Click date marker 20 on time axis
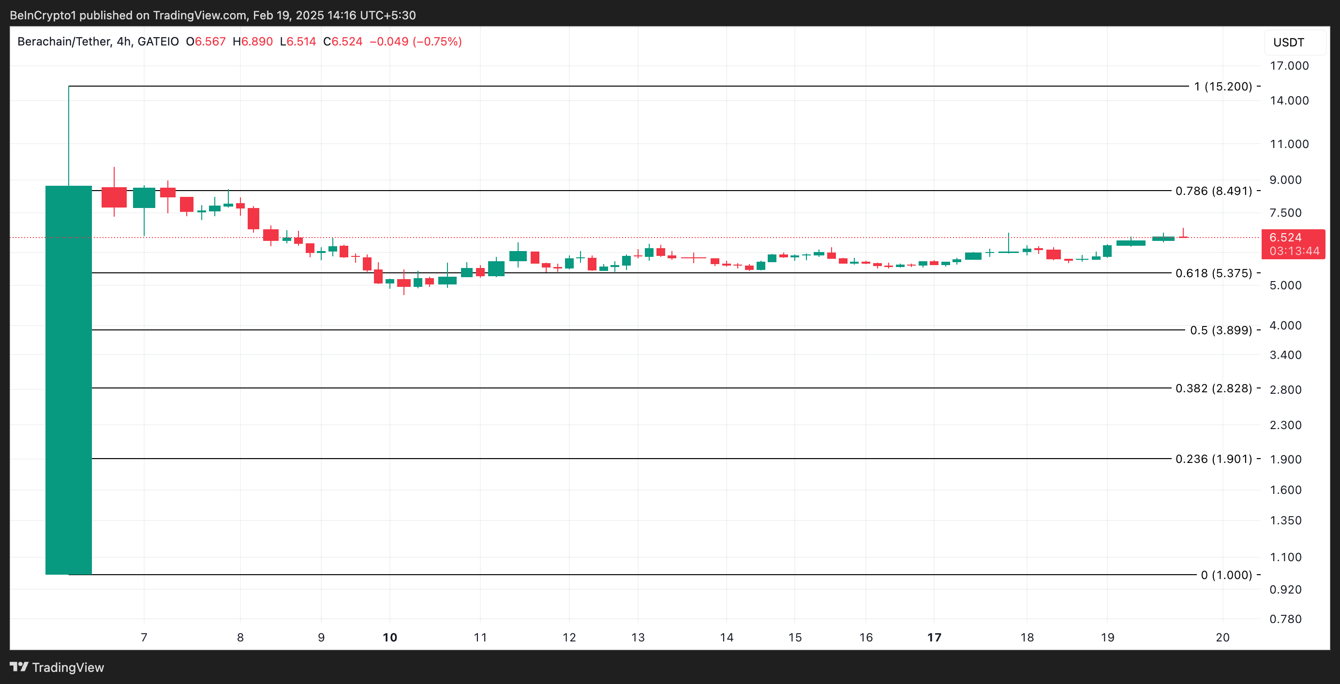Screen dimensions: 1340x684 1222,637
